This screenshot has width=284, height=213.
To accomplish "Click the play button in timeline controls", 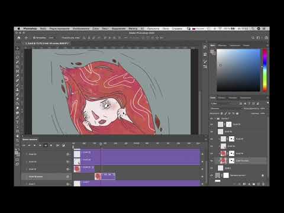I will [34, 146].
